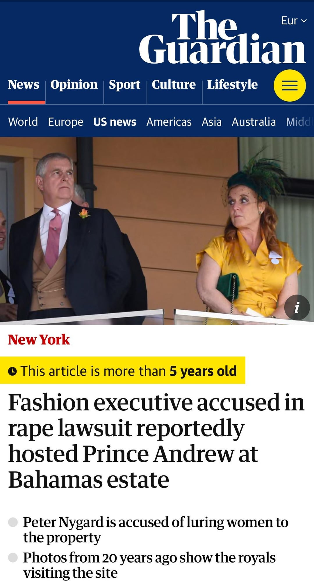This screenshot has height=582, width=314.
Task: Open US news subsection
Action: [115, 122]
